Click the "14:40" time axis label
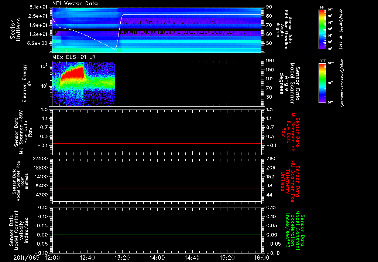Screen dimensions: 378x262 (192, 258)
